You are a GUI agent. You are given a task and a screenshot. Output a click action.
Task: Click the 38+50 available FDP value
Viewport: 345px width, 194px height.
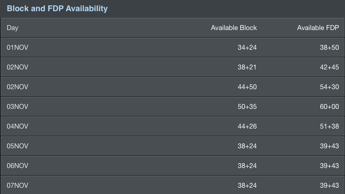click(329, 47)
